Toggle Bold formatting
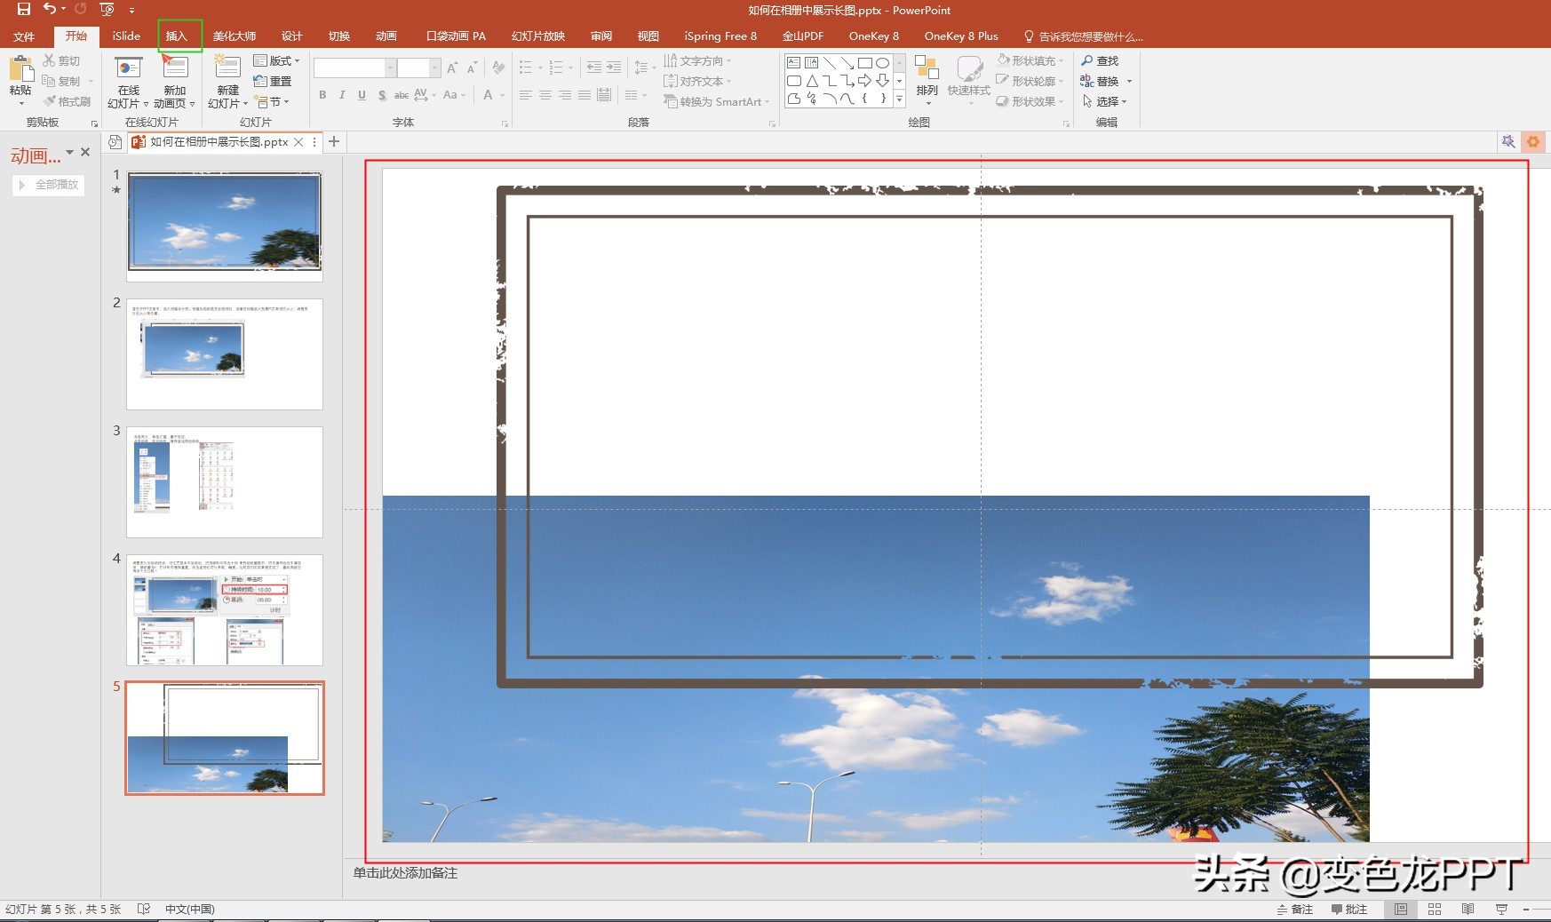This screenshot has height=922, width=1551. [x=322, y=95]
